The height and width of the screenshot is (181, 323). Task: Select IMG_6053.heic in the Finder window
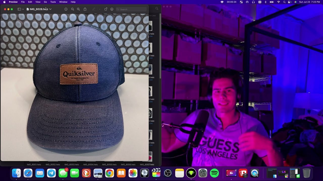[72, 165]
